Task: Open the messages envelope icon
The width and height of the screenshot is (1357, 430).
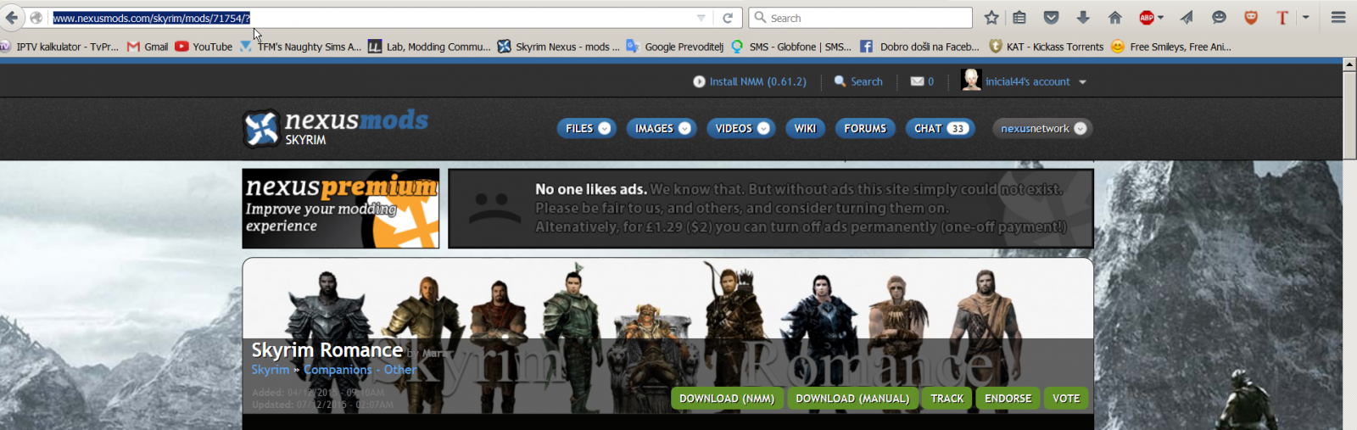Action: (917, 81)
